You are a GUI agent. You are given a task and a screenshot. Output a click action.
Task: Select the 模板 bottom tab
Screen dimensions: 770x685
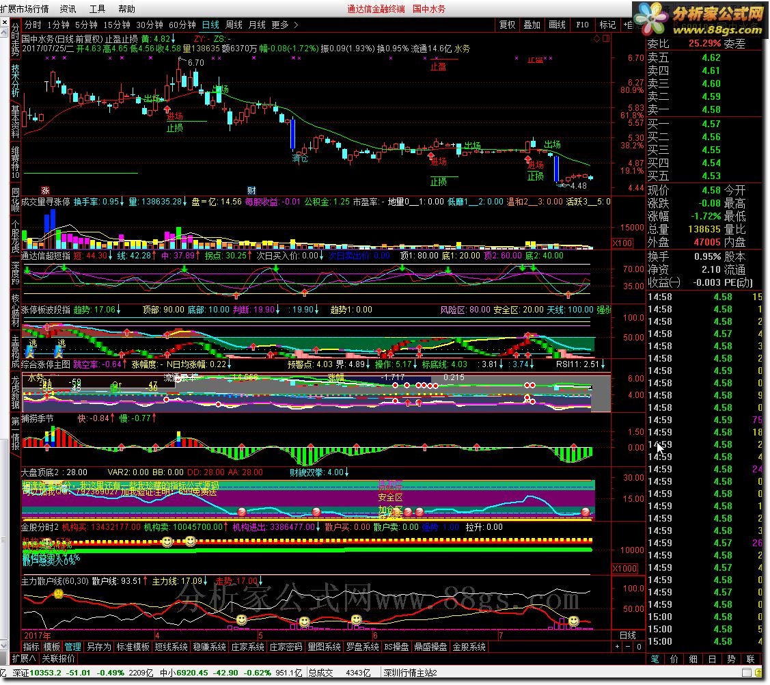(52, 647)
